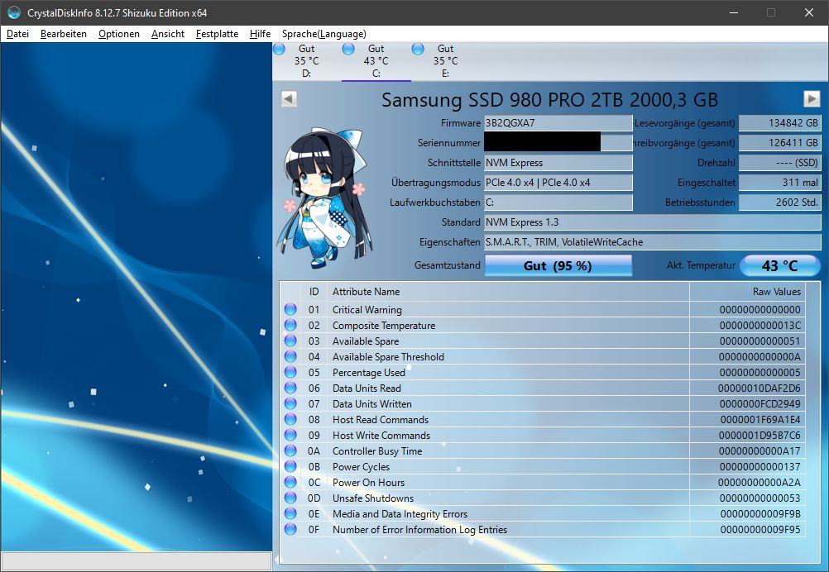Select the Power On Hours attribute name
The width and height of the screenshot is (829, 572).
(368, 482)
